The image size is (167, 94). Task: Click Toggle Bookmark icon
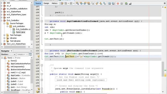tap(105, 3)
